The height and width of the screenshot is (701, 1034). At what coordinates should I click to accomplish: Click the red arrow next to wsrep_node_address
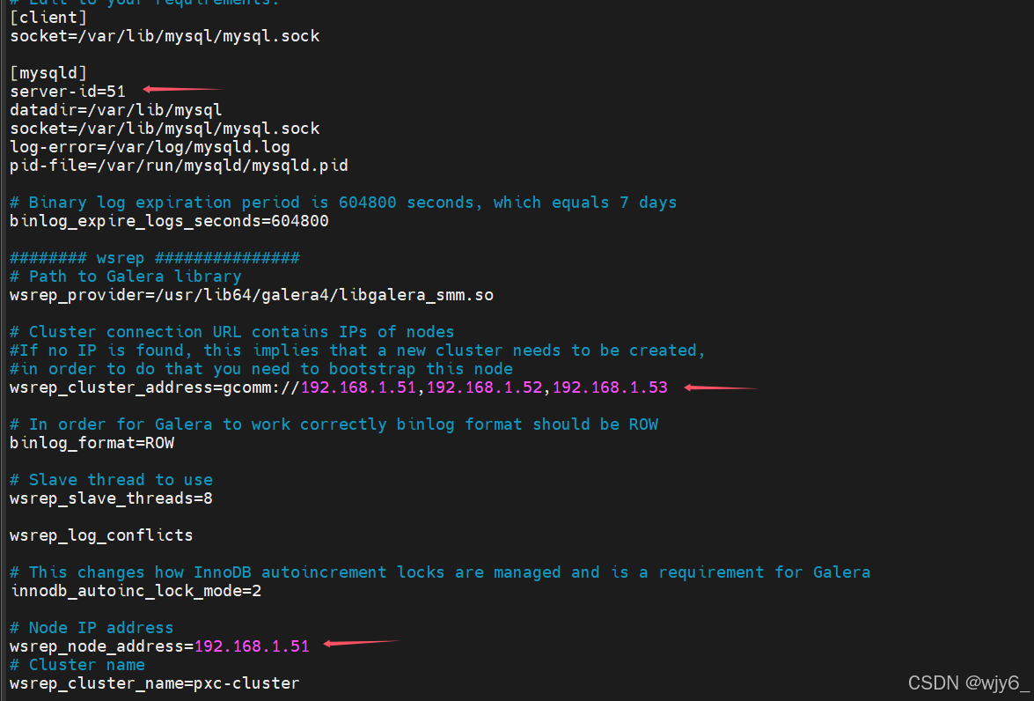[x=361, y=646]
